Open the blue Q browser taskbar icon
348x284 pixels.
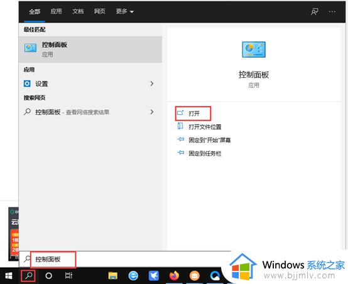(215, 276)
